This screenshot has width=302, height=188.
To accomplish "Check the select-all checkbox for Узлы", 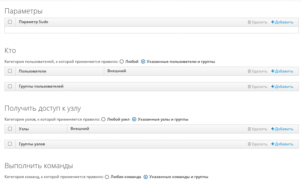I will coord(10,129).
